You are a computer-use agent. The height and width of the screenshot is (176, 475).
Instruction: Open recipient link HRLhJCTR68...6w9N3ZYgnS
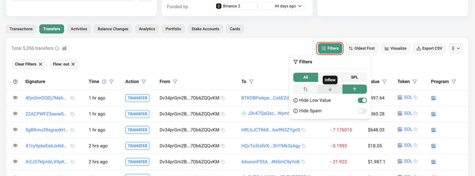(270, 130)
